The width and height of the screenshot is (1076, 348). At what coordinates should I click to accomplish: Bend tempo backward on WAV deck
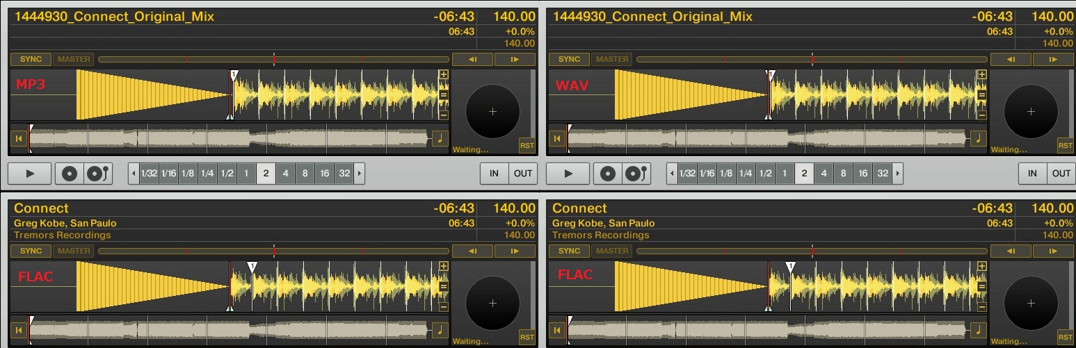point(1011,59)
